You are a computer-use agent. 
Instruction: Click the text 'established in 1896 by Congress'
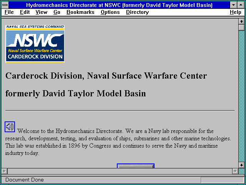(x=73, y=146)
